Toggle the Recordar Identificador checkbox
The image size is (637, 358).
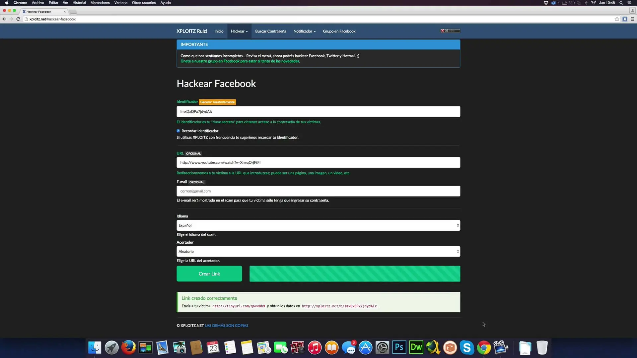pos(178,131)
